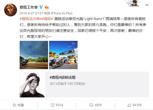The image size is (153, 110).
Task: Click the favorite star icon
Action: point(14,105)
